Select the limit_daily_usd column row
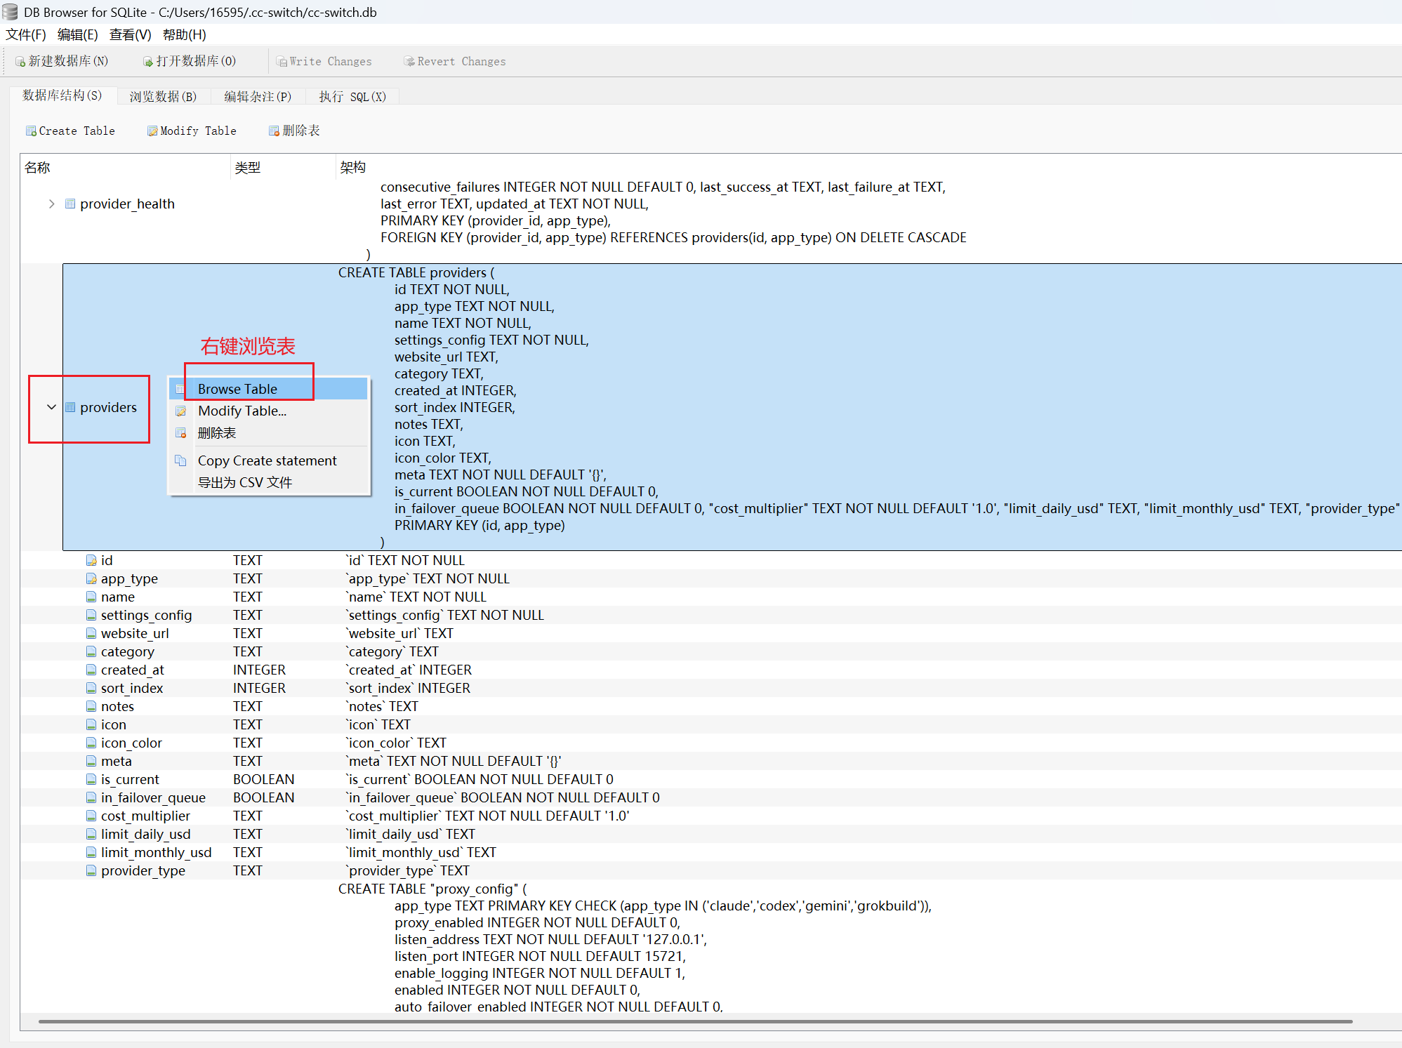The image size is (1402, 1048). click(x=710, y=834)
